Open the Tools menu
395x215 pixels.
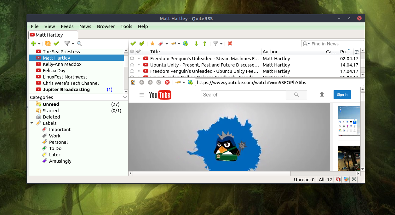pyautogui.click(x=126, y=26)
